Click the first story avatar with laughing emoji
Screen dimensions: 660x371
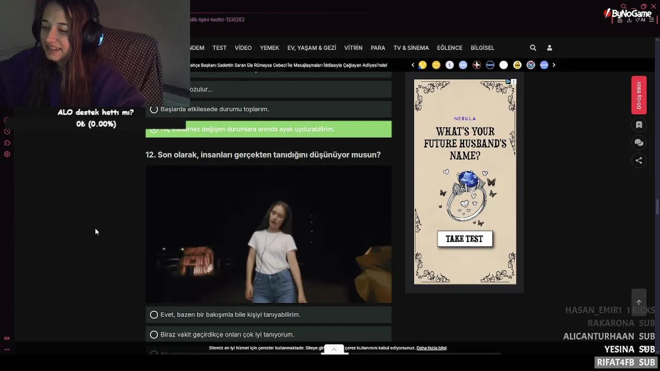(422, 65)
